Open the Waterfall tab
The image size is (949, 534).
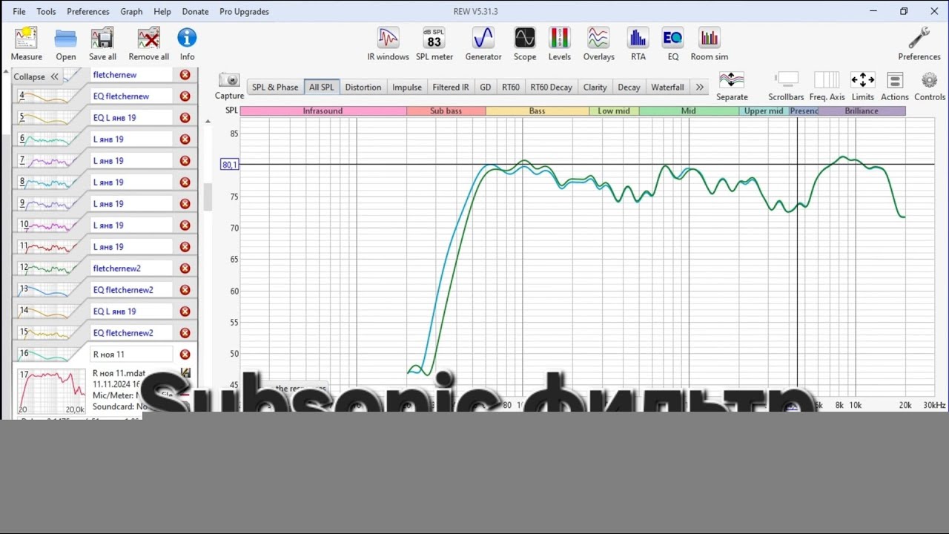coord(667,87)
